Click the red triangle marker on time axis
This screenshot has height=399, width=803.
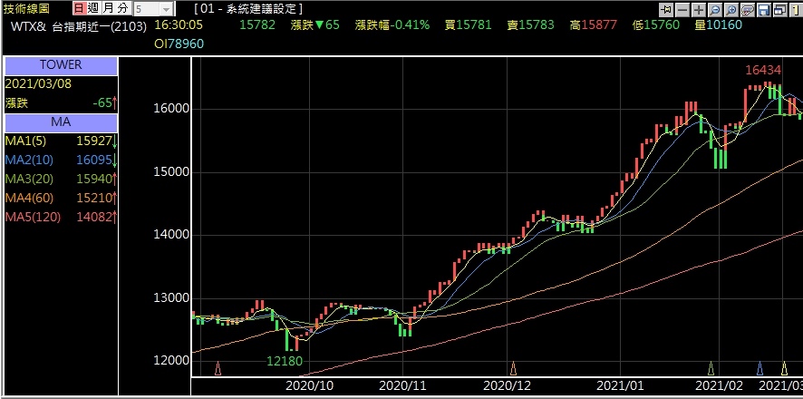click(x=218, y=368)
